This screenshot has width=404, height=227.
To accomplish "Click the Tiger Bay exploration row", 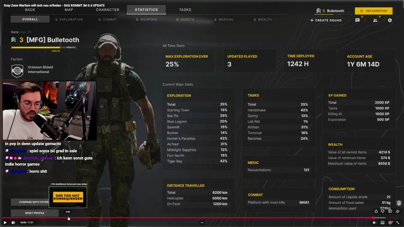I will (197, 161).
